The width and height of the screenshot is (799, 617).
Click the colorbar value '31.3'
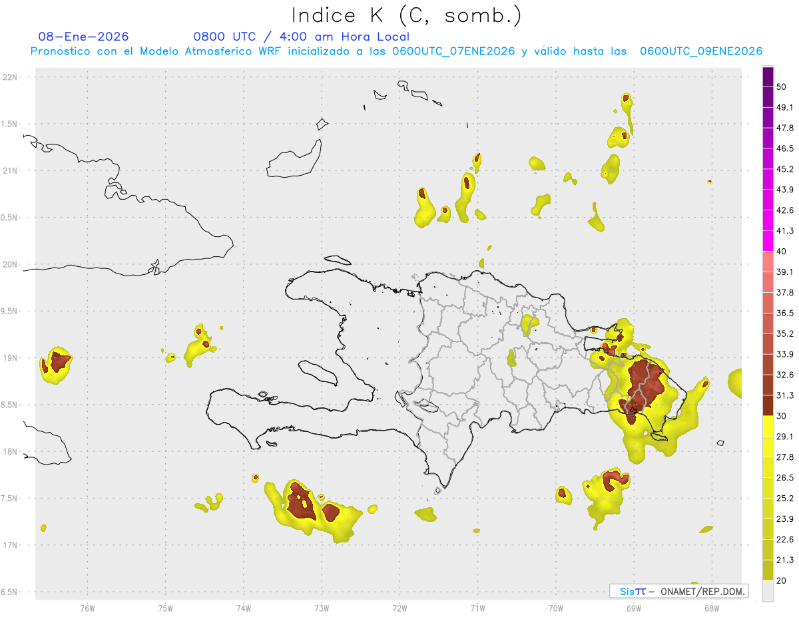tap(785, 395)
